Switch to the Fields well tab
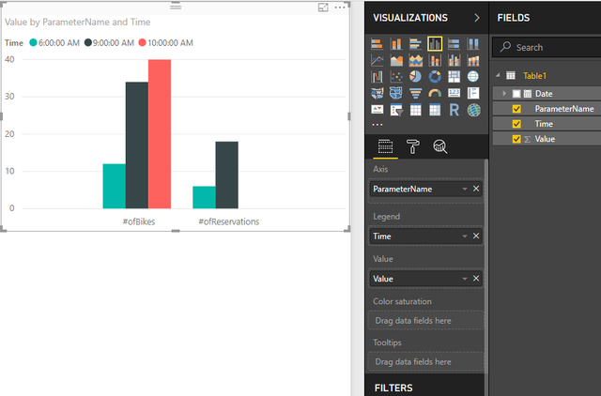601x396 pixels. pos(385,146)
